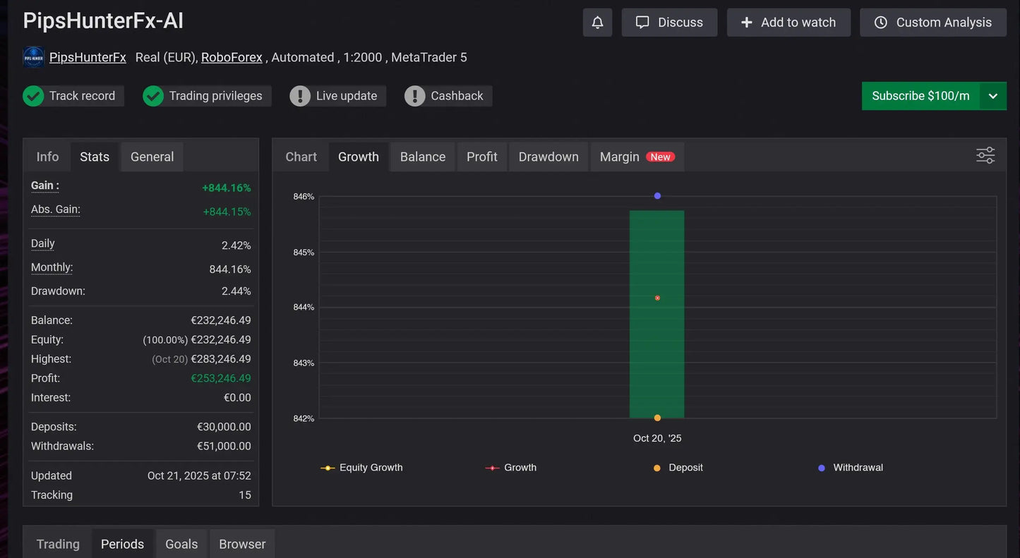Click Add to watch button

click(x=788, y=23)
